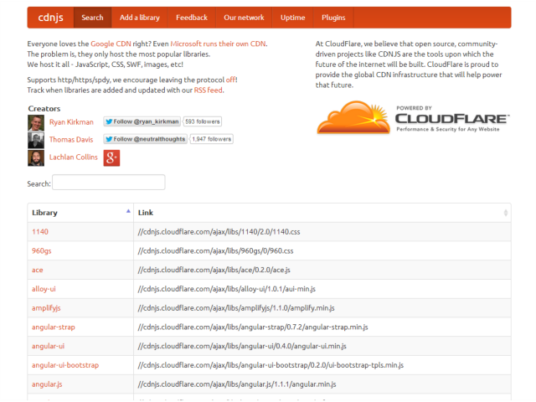Open the Microsoft runs their own CDN link
Screen dimensions: 536x402
tap(218, 44)
